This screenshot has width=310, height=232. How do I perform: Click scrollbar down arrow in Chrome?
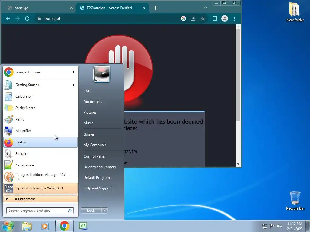point(239,164)
